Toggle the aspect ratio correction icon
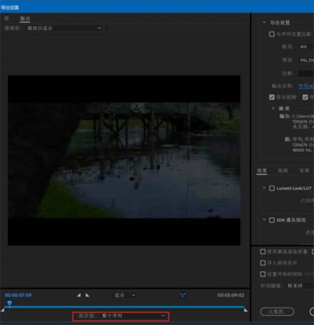 (183, 295)
